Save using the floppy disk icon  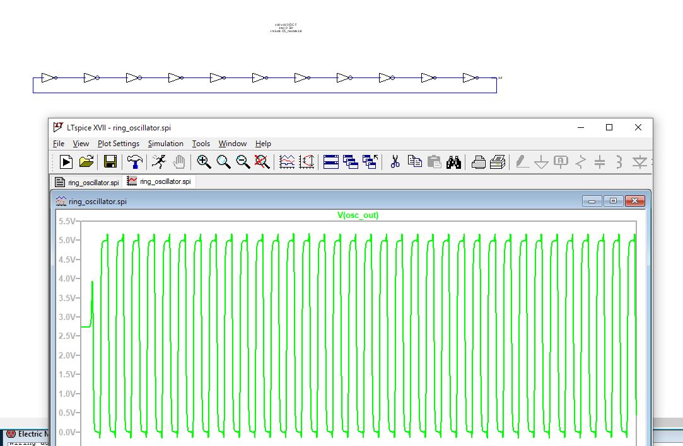pyautogui.click(x=110, y=162)
